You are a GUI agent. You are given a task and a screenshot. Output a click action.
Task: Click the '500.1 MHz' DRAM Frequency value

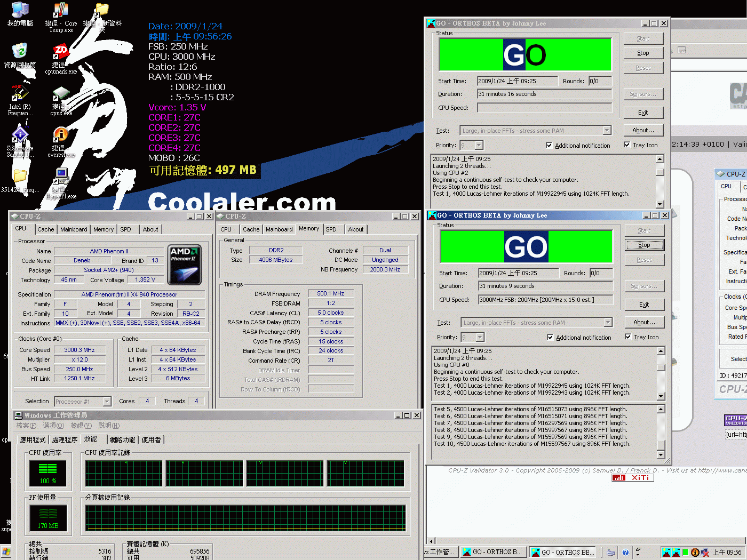[x=331, y=293]
